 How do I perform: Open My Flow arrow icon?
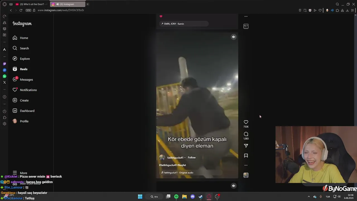(315, 10)
